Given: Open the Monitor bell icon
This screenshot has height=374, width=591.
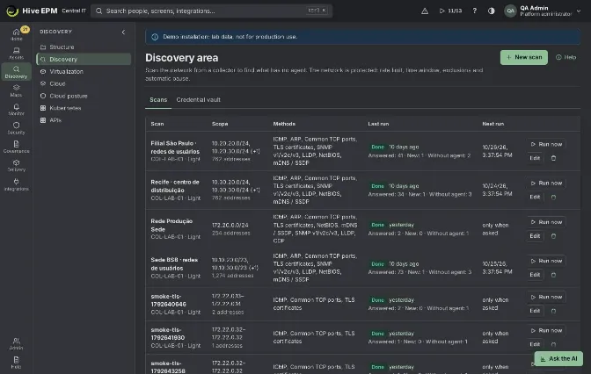Looking at the screenshot, I should coord(16,110).
